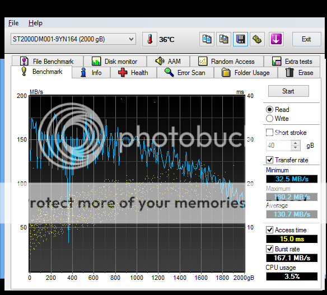Switch to the Extra tests tab
The height and width of the screenshot is (295, 327).
[x=292, y=61]
